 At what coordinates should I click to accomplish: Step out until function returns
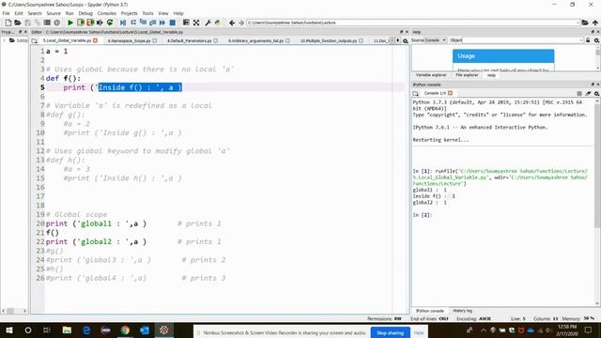(x=152, y=23)
